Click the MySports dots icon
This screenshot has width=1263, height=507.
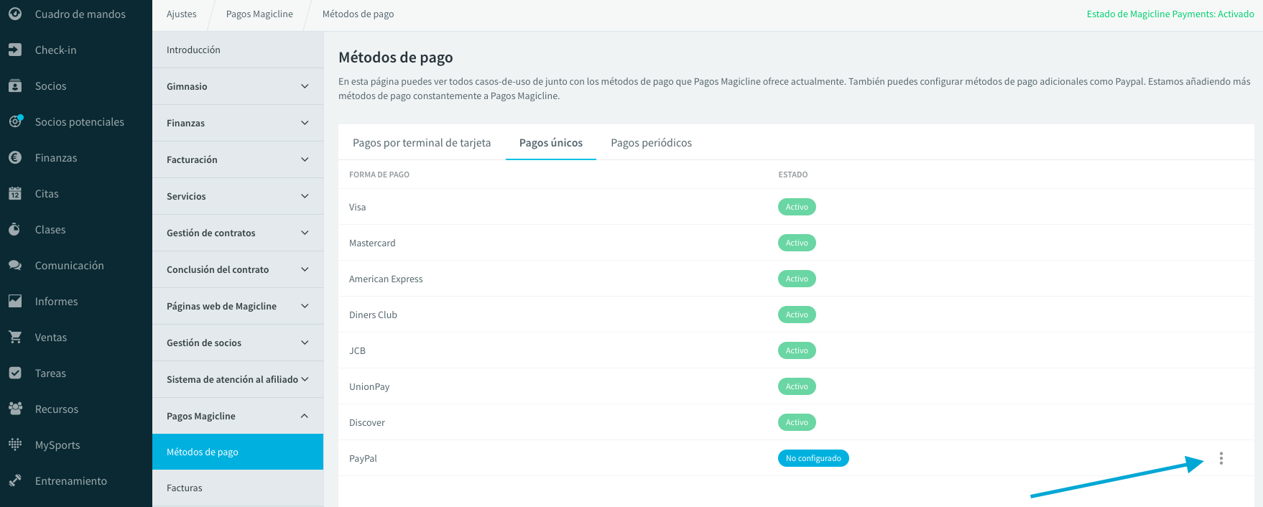pyautogui.click(x=15, y=445)
